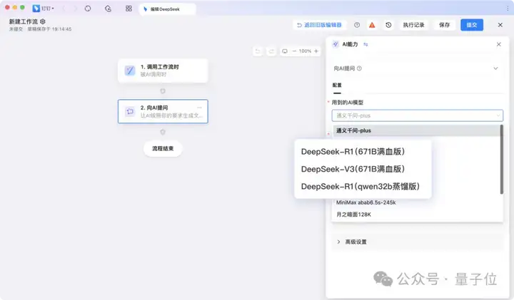This screenshot has width=514, height=300.
Task: Open workflow settings gear next to 新建工作流
Action: 43,21
